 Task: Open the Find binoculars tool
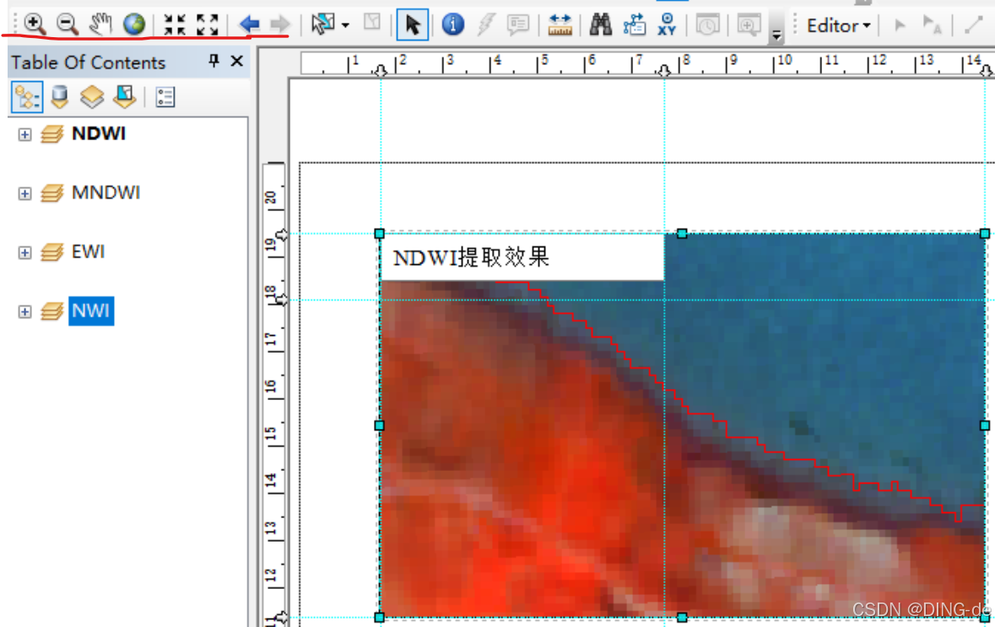click(600, 24)
